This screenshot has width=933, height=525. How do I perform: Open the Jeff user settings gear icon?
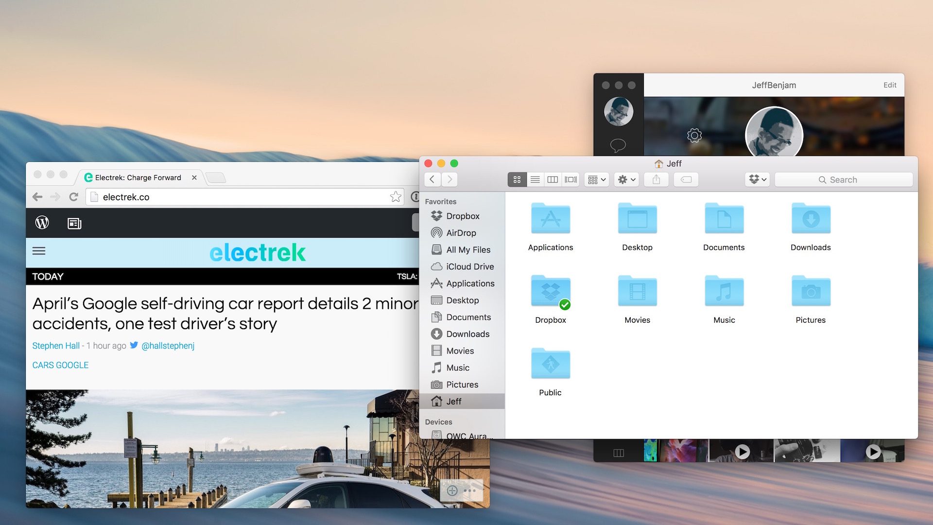click(693, 134)
